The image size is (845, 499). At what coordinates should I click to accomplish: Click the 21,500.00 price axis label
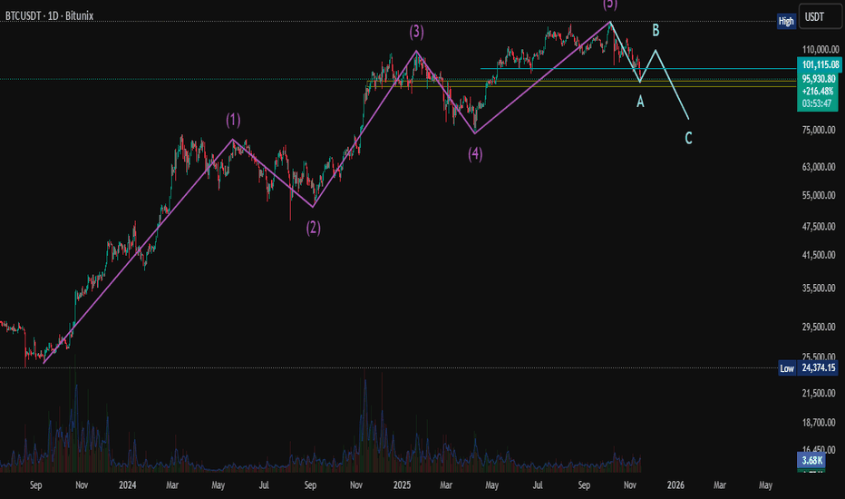point(819,393)
